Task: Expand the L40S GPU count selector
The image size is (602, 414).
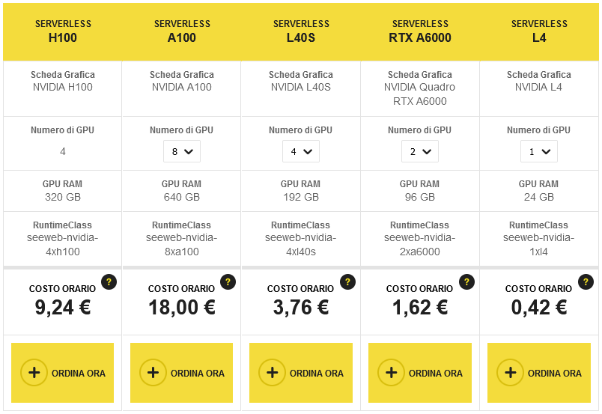Action: pyautogui.click(x=301, y=151)
